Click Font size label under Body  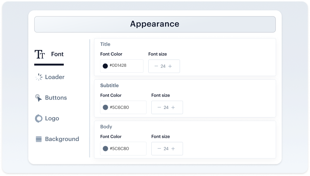click(x=161, y=136)
